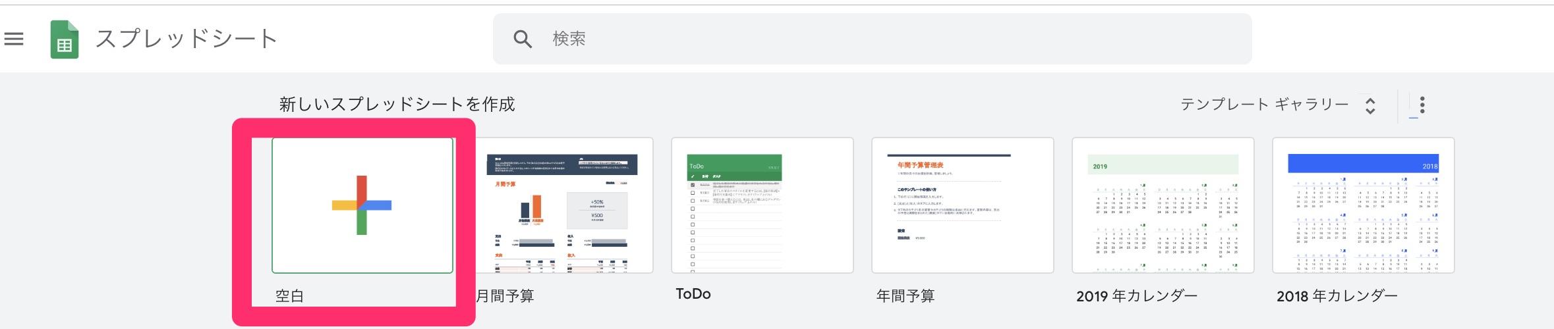
Task: Open the 年間予算 template thumbnail
Action: point(962,205)
